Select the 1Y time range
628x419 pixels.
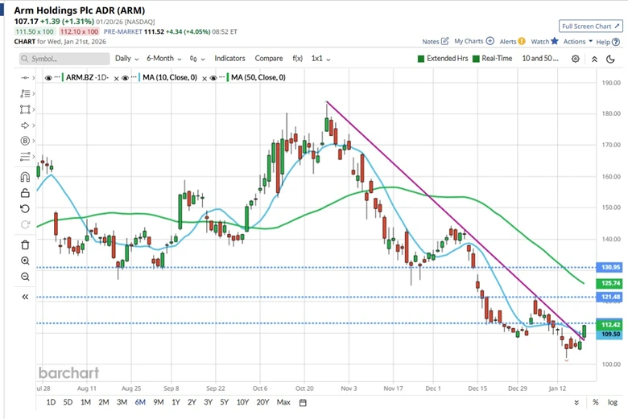[x=176, y=402]
